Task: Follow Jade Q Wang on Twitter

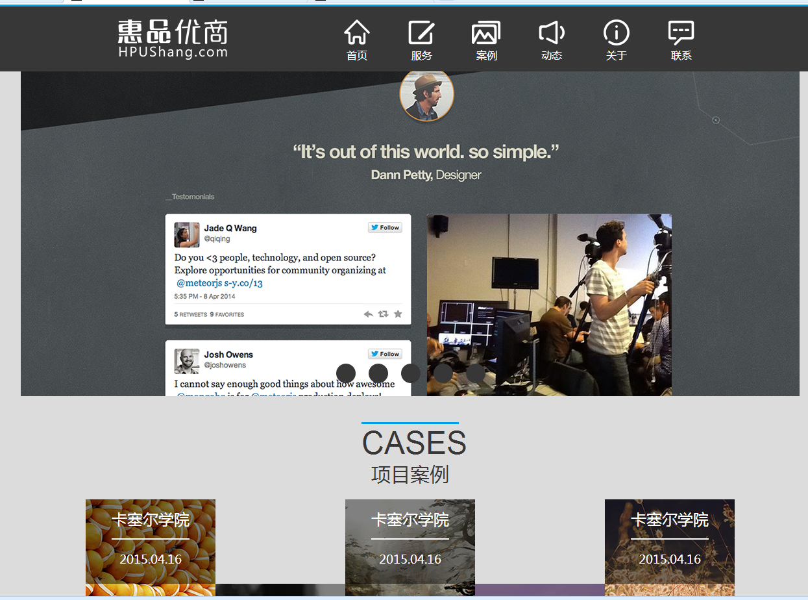Action: coord(386,228)
